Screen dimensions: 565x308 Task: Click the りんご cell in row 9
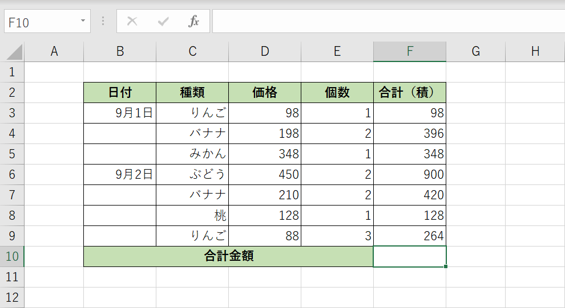coord(192,236)
